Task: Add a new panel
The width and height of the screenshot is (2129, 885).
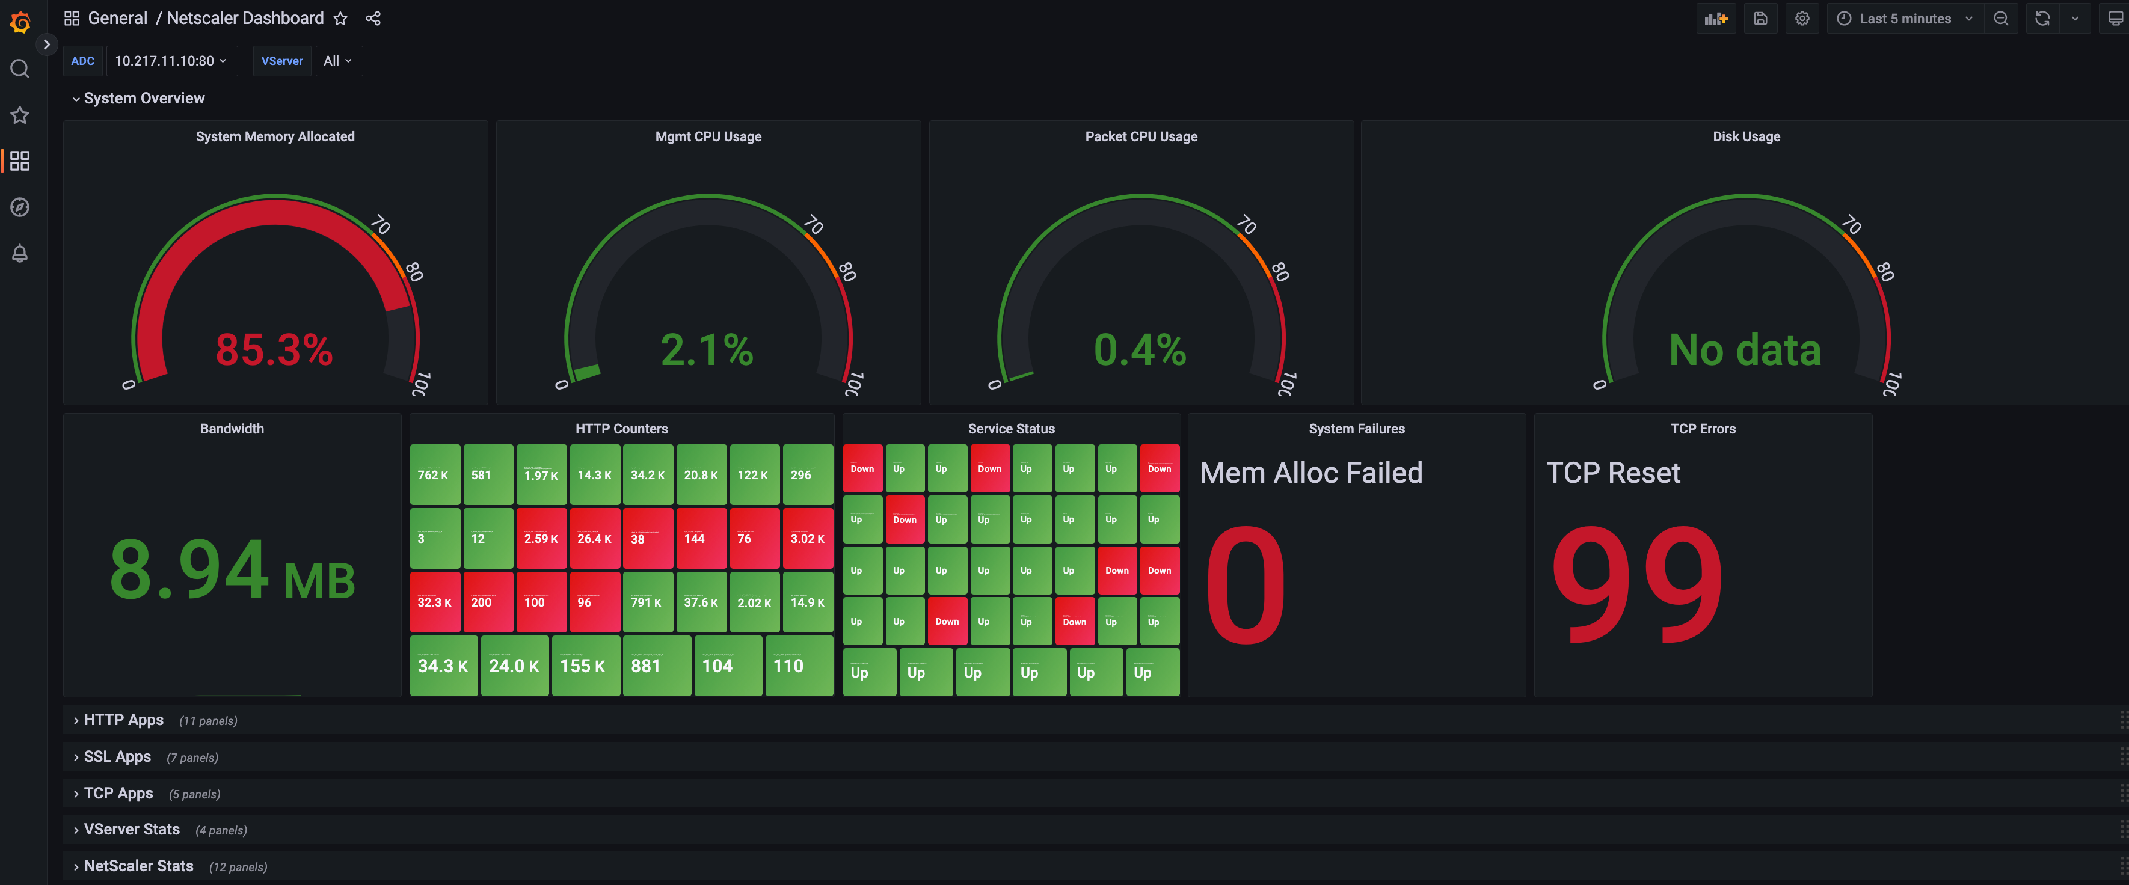Action: coord(1716,18)
